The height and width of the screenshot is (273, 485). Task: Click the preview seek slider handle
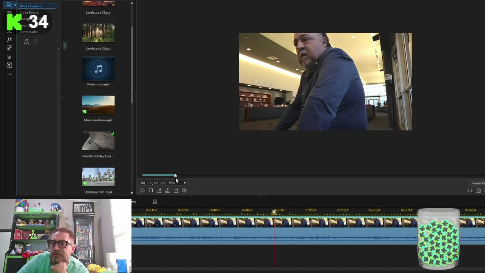pos(175,175)
